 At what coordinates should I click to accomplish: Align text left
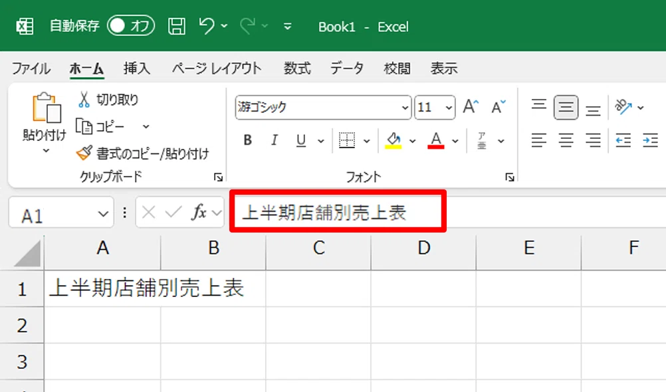(x=539, y=140)
